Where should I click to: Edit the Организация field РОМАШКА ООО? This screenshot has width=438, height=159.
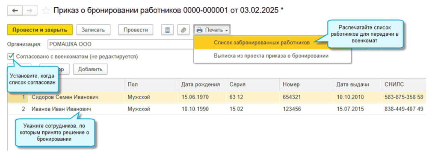[x=120, y=44]
